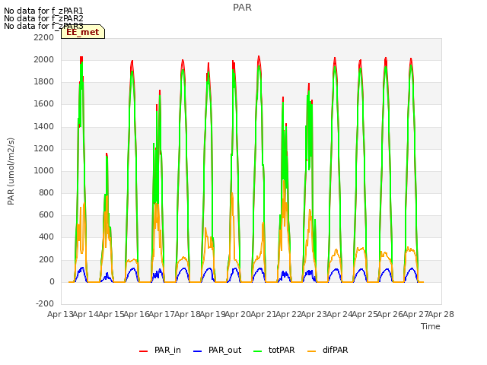Click the Time x-axis label

pyautogui.click(x=431, y=326)
